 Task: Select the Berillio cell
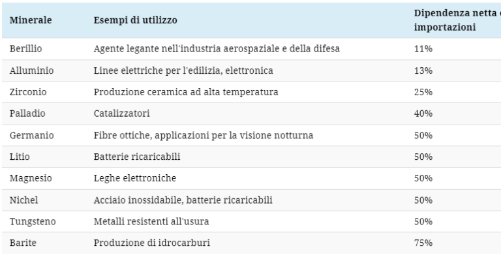point(25,48)
